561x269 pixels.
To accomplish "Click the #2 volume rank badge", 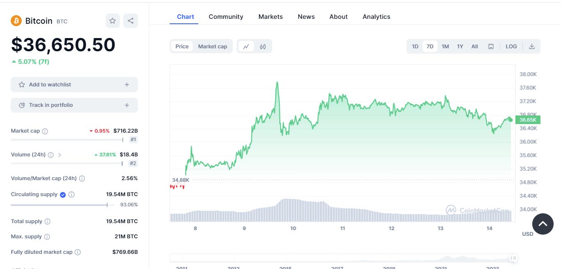I will (133, 163).
